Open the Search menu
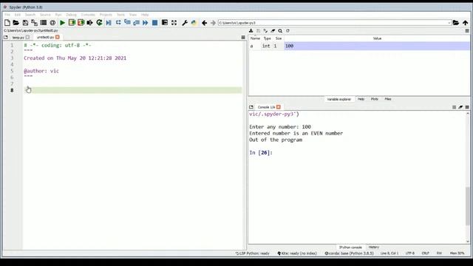473x266 pixels. (30, 15)
